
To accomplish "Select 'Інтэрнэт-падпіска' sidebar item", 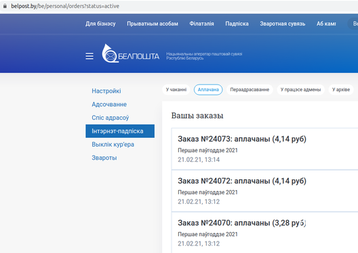I will [x=120, y=131].
